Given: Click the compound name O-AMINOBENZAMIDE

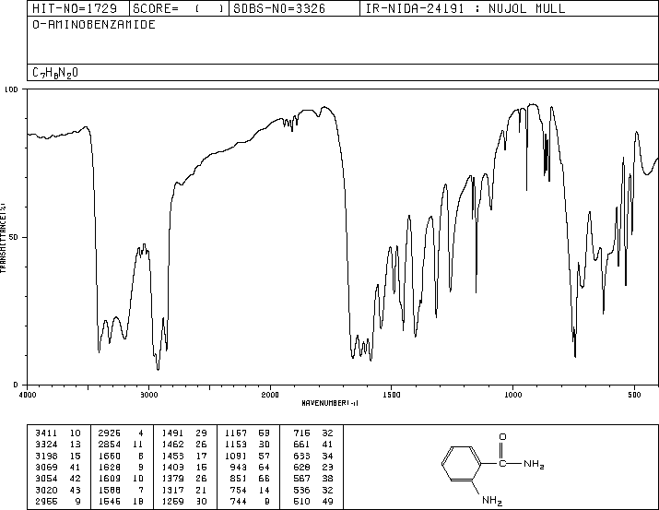Looking at the screenshot, I should tap(94, 25).
